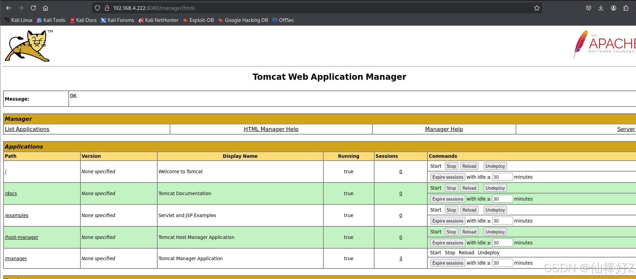Open the session count 0 link for /docs
636x279 pixels.
pos(401,193)
